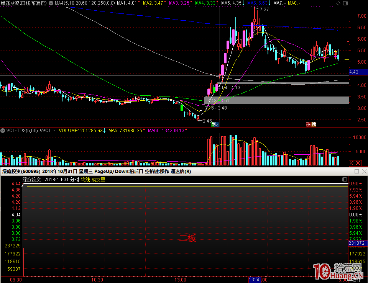368x283 pixels.
Task: Click the 财 marker below the candlesticks
Action: pyautogui.click(x=217, y=124)
